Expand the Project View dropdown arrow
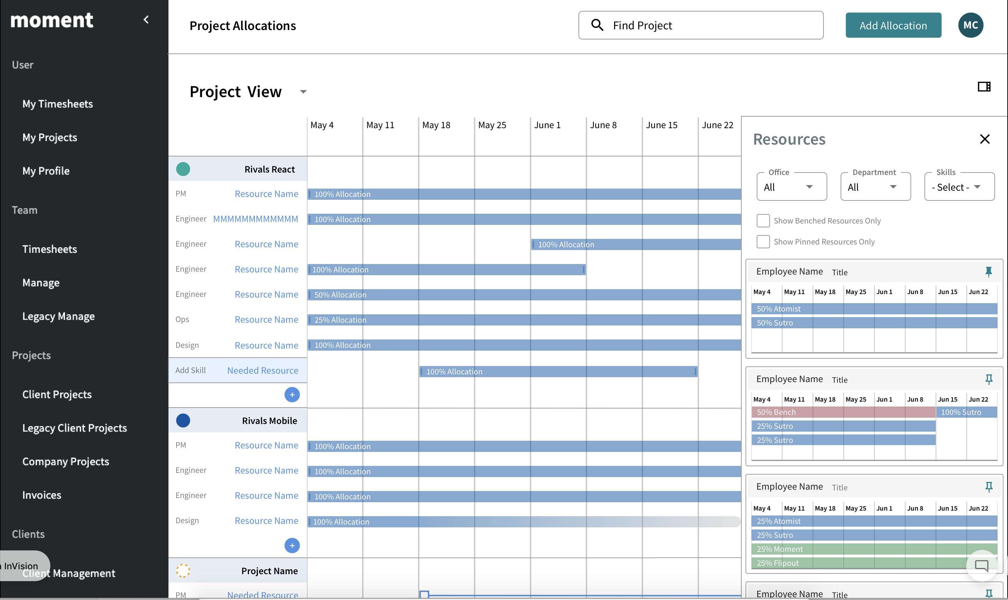The width and height of the screenshot is (1008, 600). point(303,92)
